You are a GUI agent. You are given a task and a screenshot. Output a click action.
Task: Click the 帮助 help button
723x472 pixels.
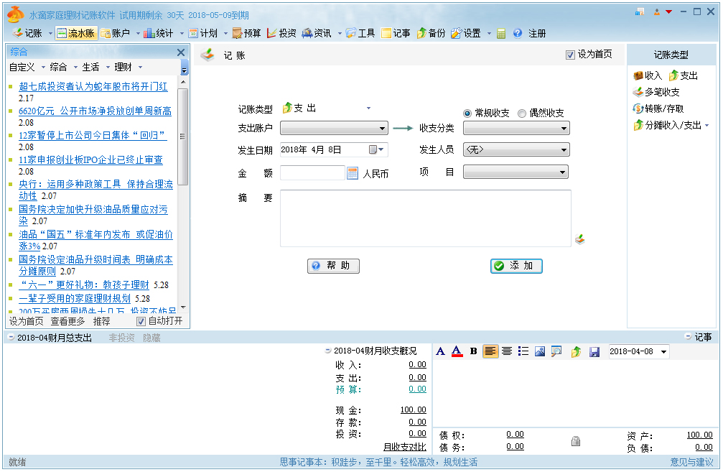333,266
